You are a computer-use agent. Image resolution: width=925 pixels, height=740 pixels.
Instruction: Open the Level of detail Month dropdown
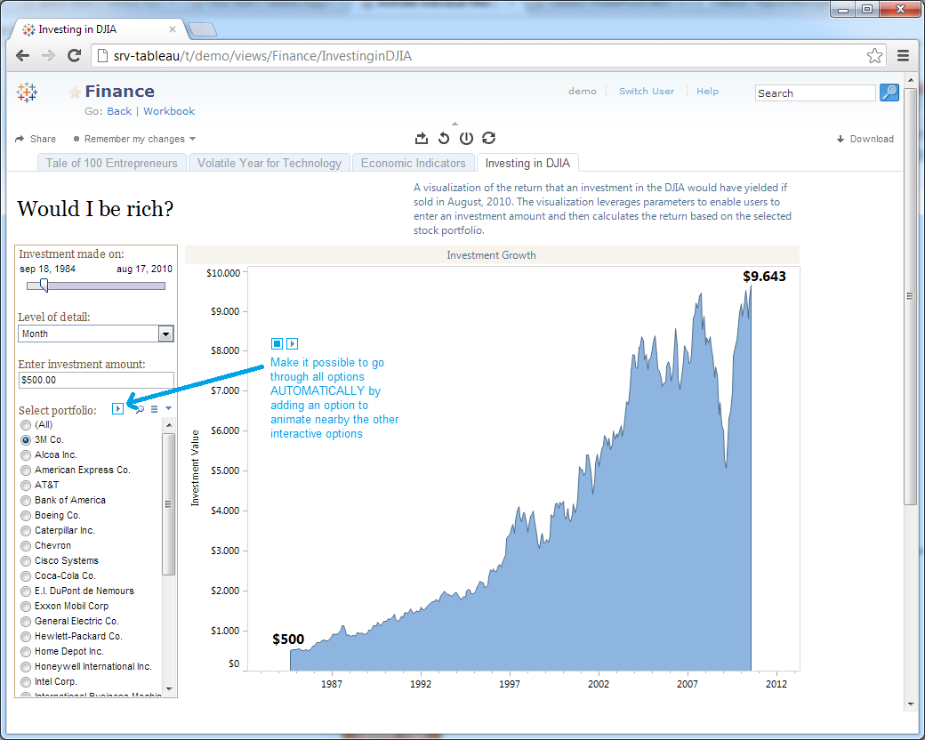click(165, 334)
